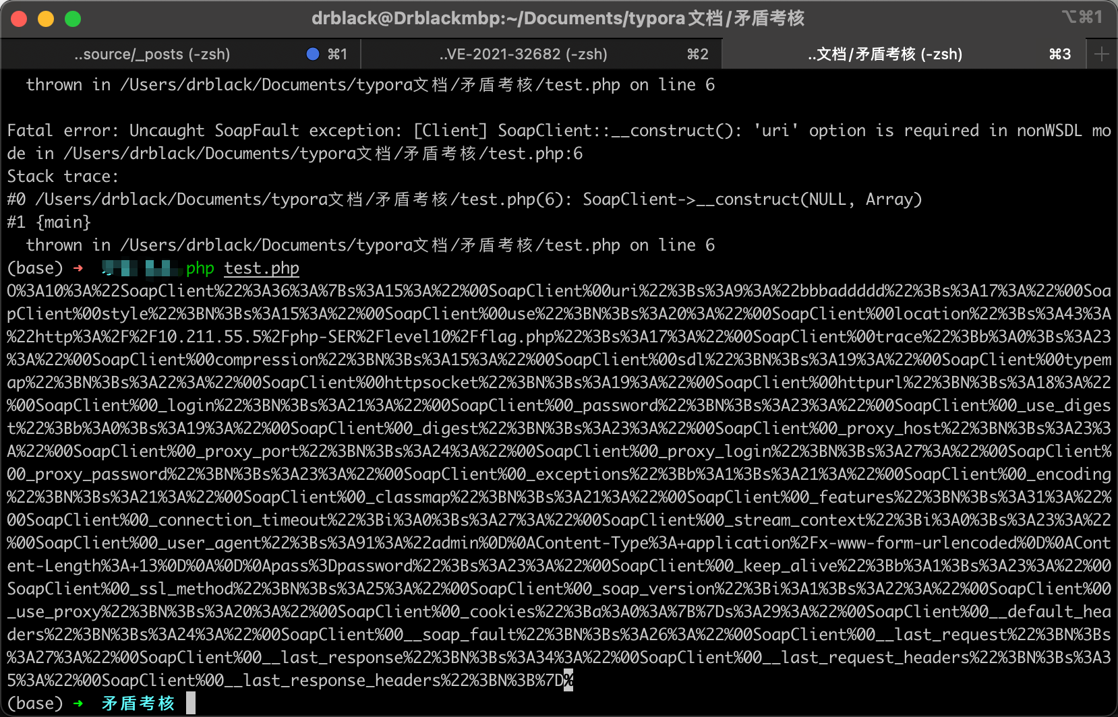Click the output line starting 00_proxy_password
Screen dimensions: 1118x717
(x=559, y=474)
